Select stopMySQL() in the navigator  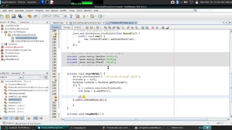[x=14, y=103]
